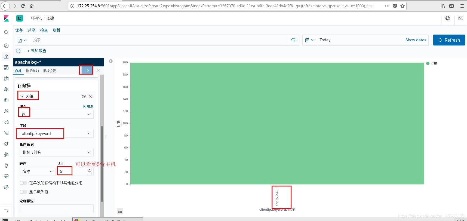Image resolution: width=467 pixels, height=221 pixels.
Task: Open Machine Learning icon in sidebar
Action: click(x=6, y=100)
